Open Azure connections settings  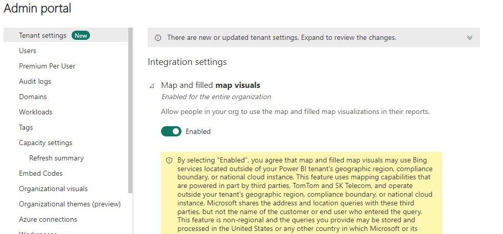click(x=48, y=219)
